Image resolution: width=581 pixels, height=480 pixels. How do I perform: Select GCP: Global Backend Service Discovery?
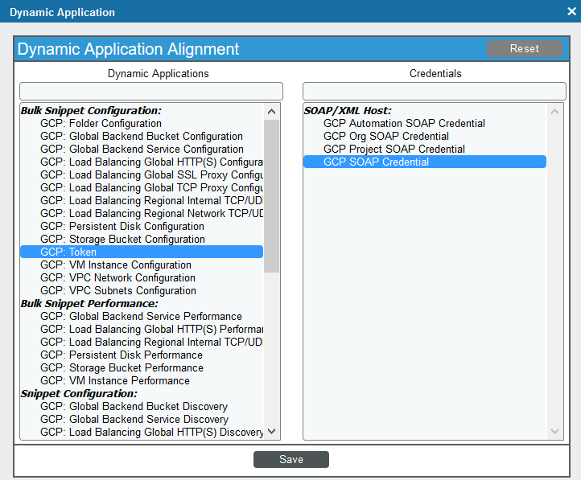tap(142, 420)
